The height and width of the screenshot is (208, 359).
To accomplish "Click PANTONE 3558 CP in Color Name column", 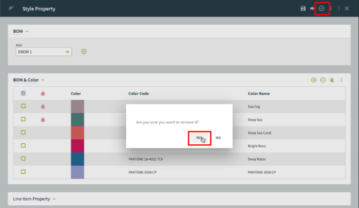I will [x=262, y=173].
